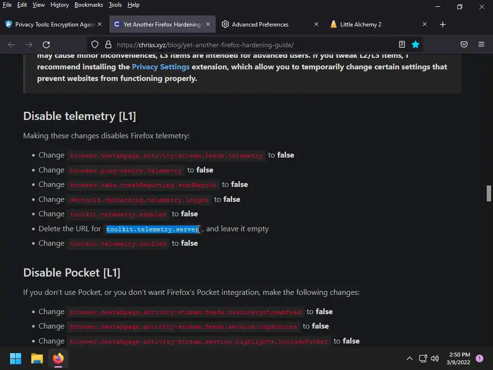Open the File menu

[7, 5]
